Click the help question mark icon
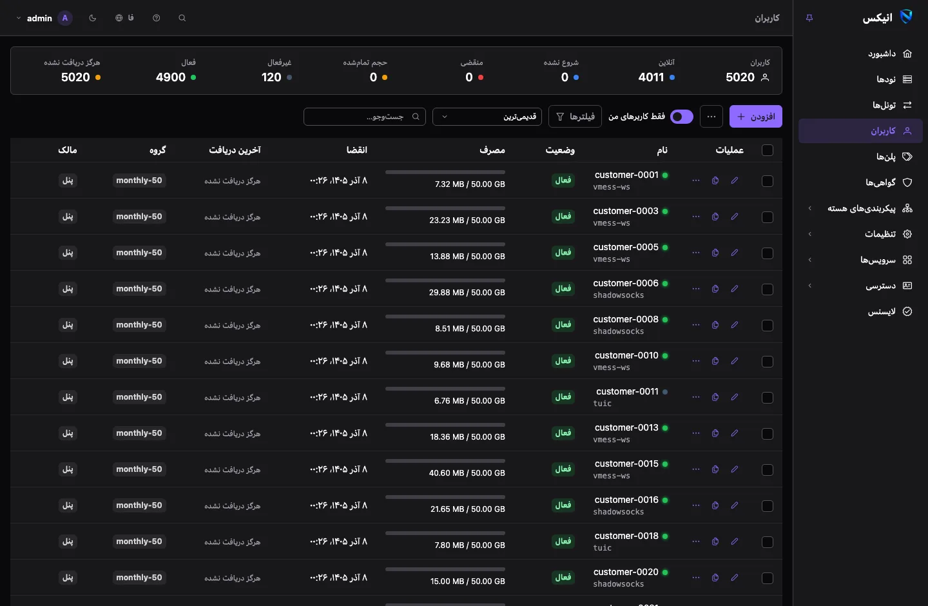The height and width of the screenshot is (606, 928). tap(157, 18)
